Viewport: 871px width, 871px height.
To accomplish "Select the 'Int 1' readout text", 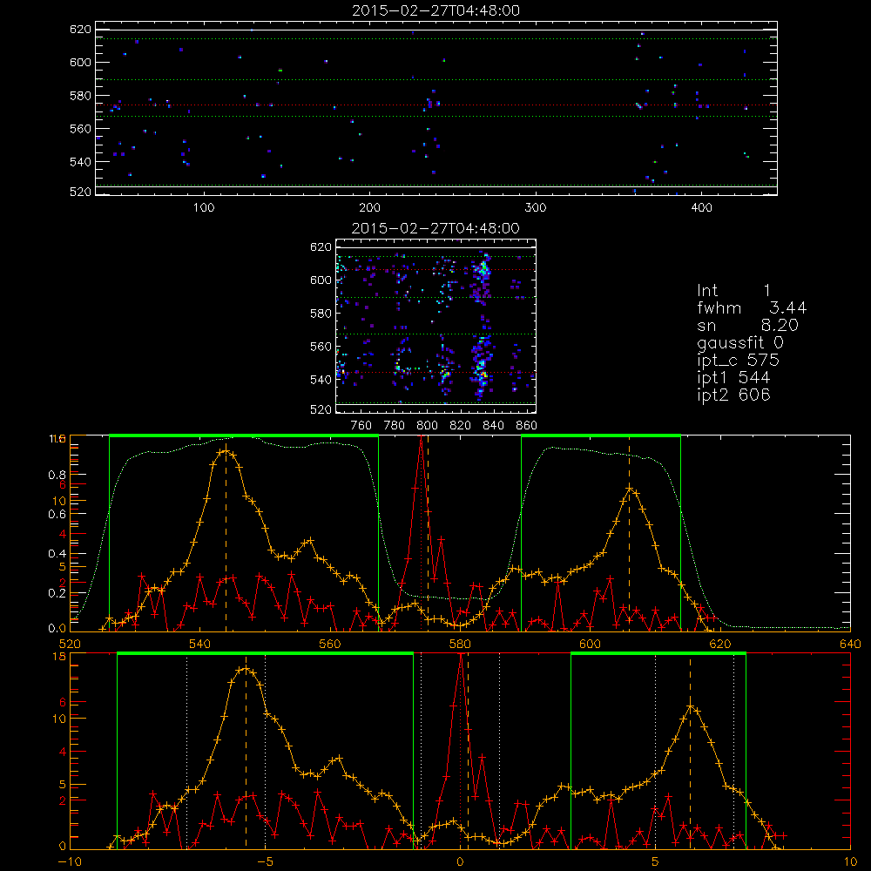I will click(733, 291).
